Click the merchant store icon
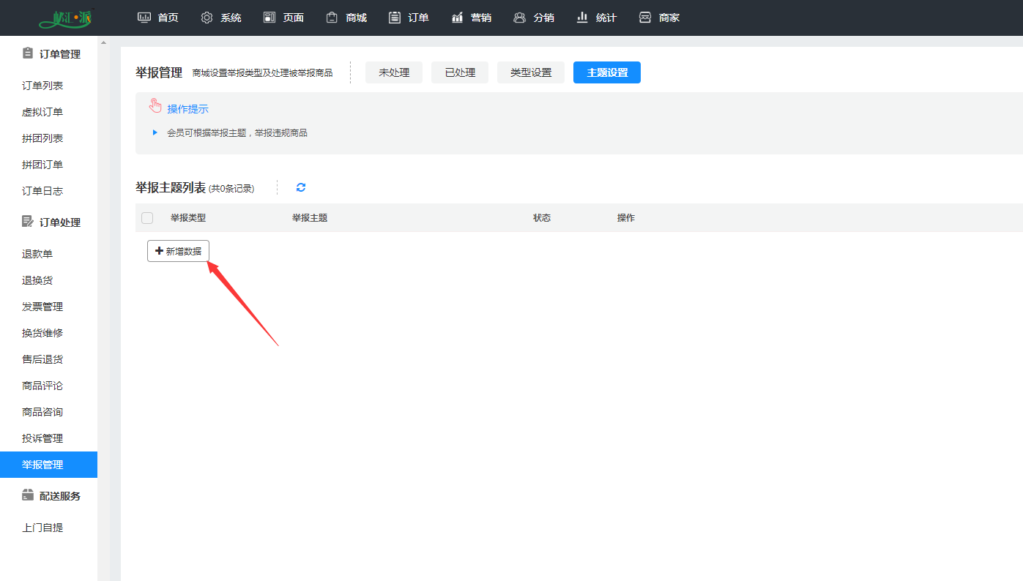This screenshot has width=1023, height=581. 645,18
